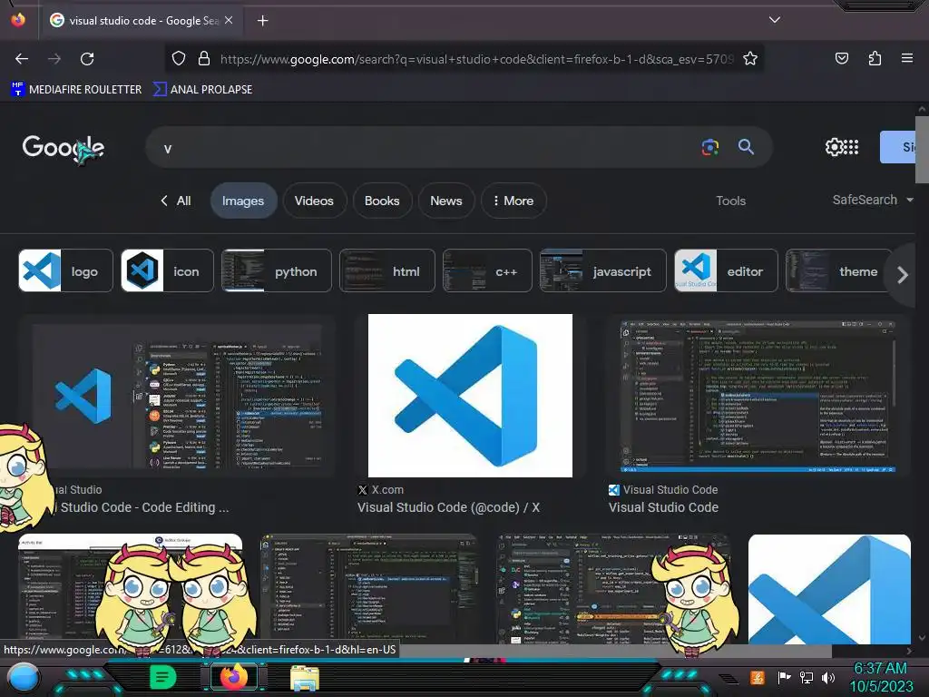Click the Firefox taskbar icon
The image size is (929, 697).
tap(233, 677)
